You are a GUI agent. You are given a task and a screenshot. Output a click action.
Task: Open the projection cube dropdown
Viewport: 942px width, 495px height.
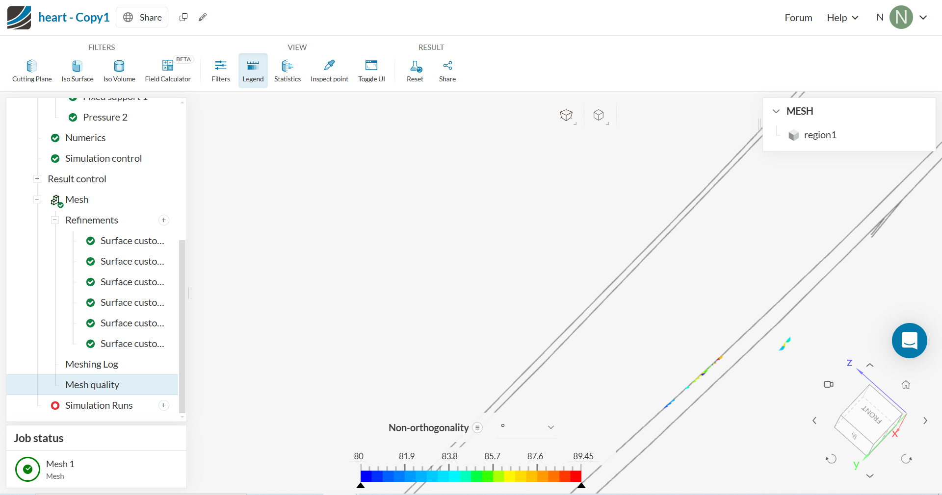click(x=600, y=115)
